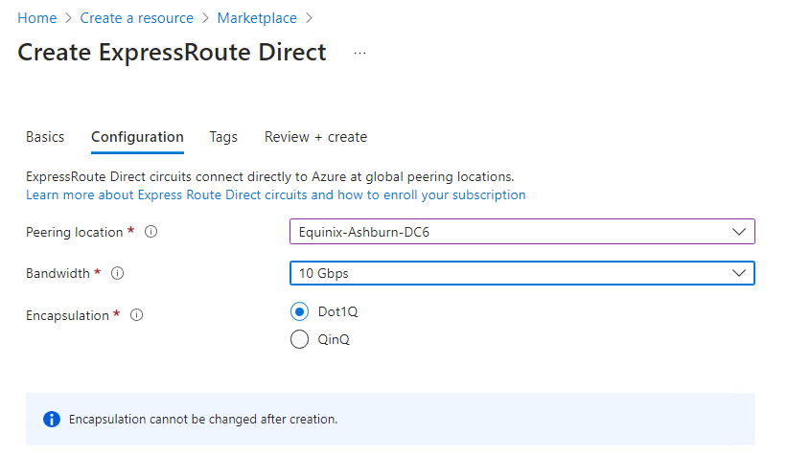Return to Marketplace via breadcrumb

point(257,18)
